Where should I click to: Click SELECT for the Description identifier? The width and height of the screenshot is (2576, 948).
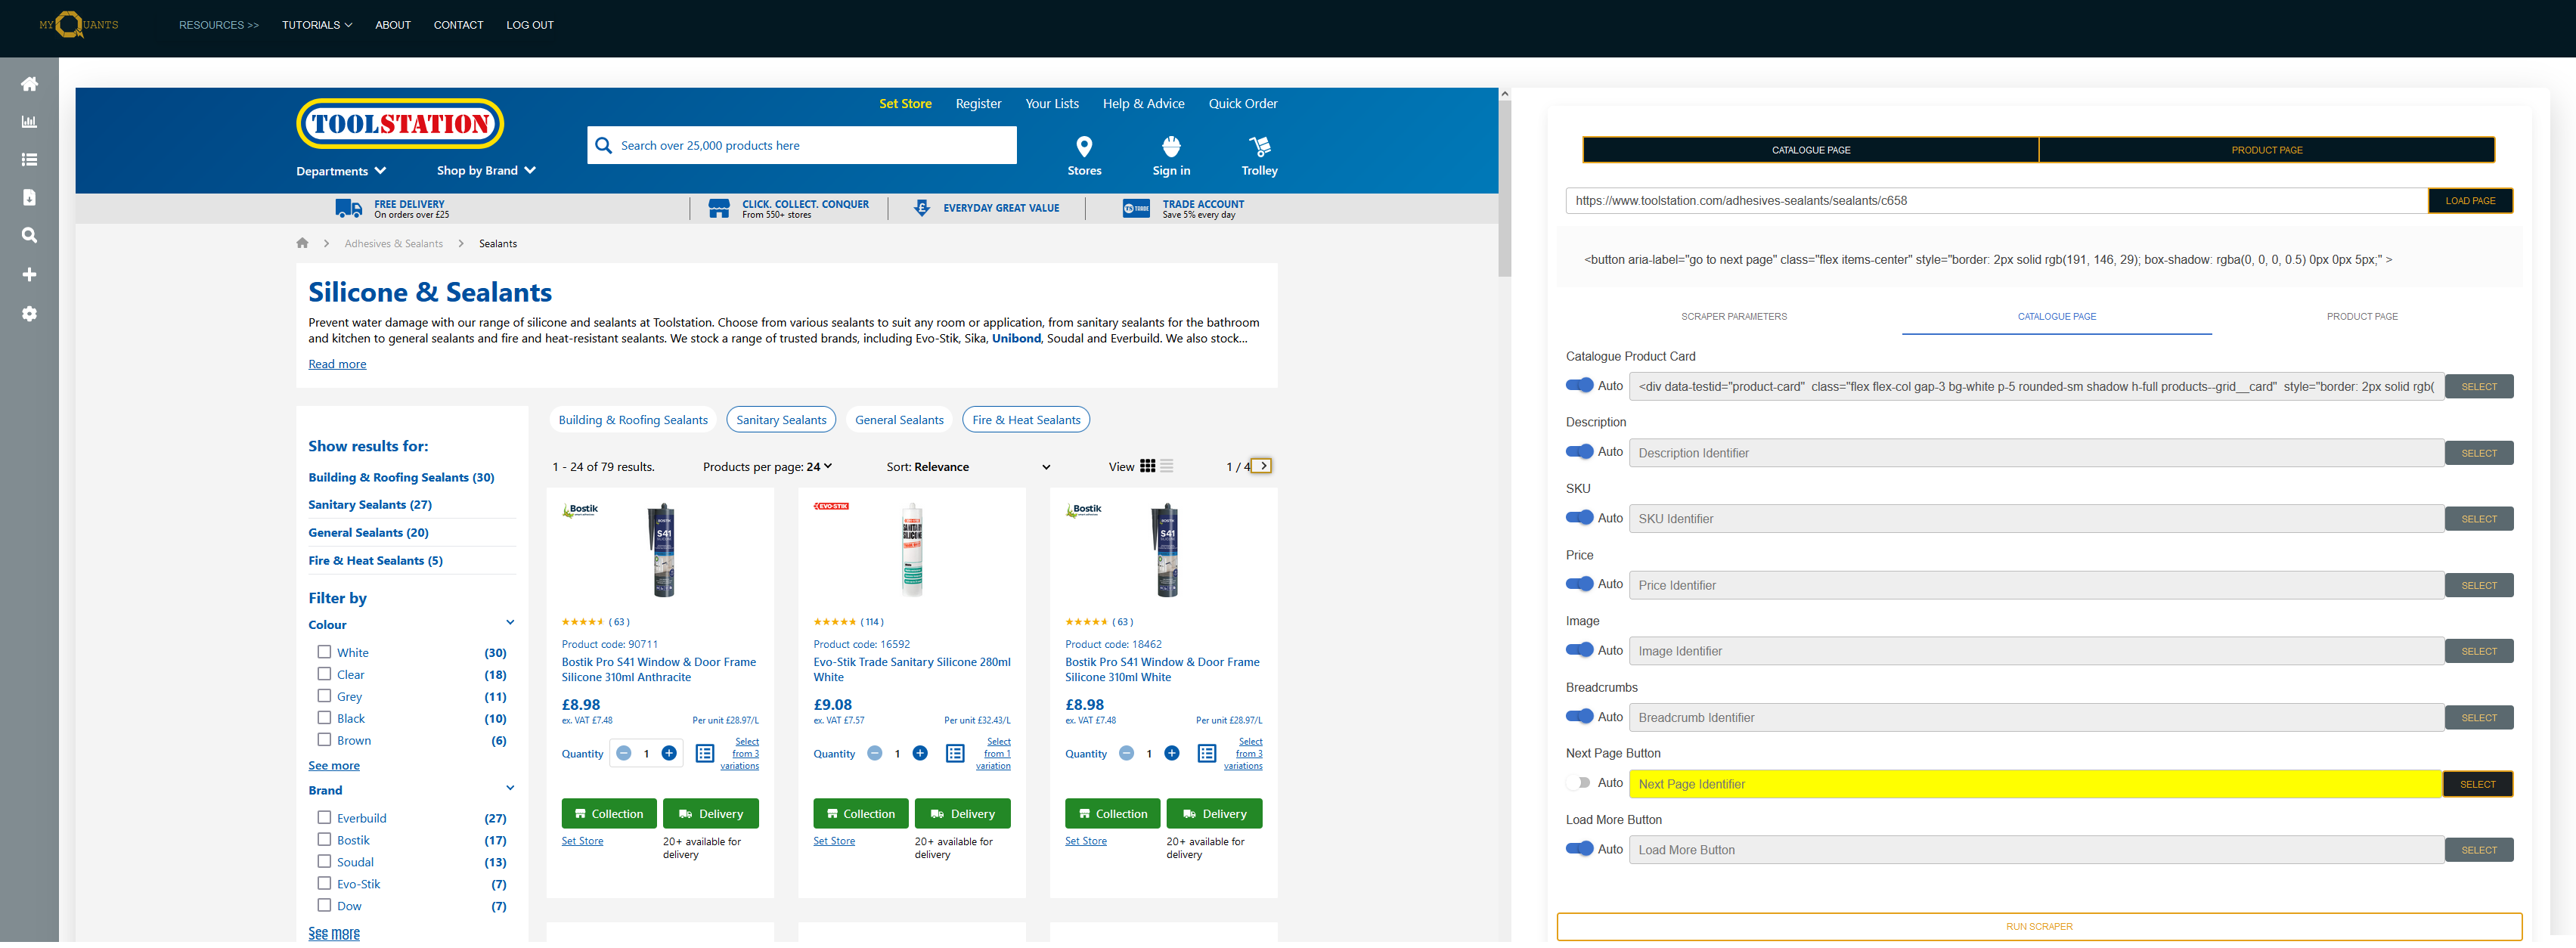(x=2479, y=454)
